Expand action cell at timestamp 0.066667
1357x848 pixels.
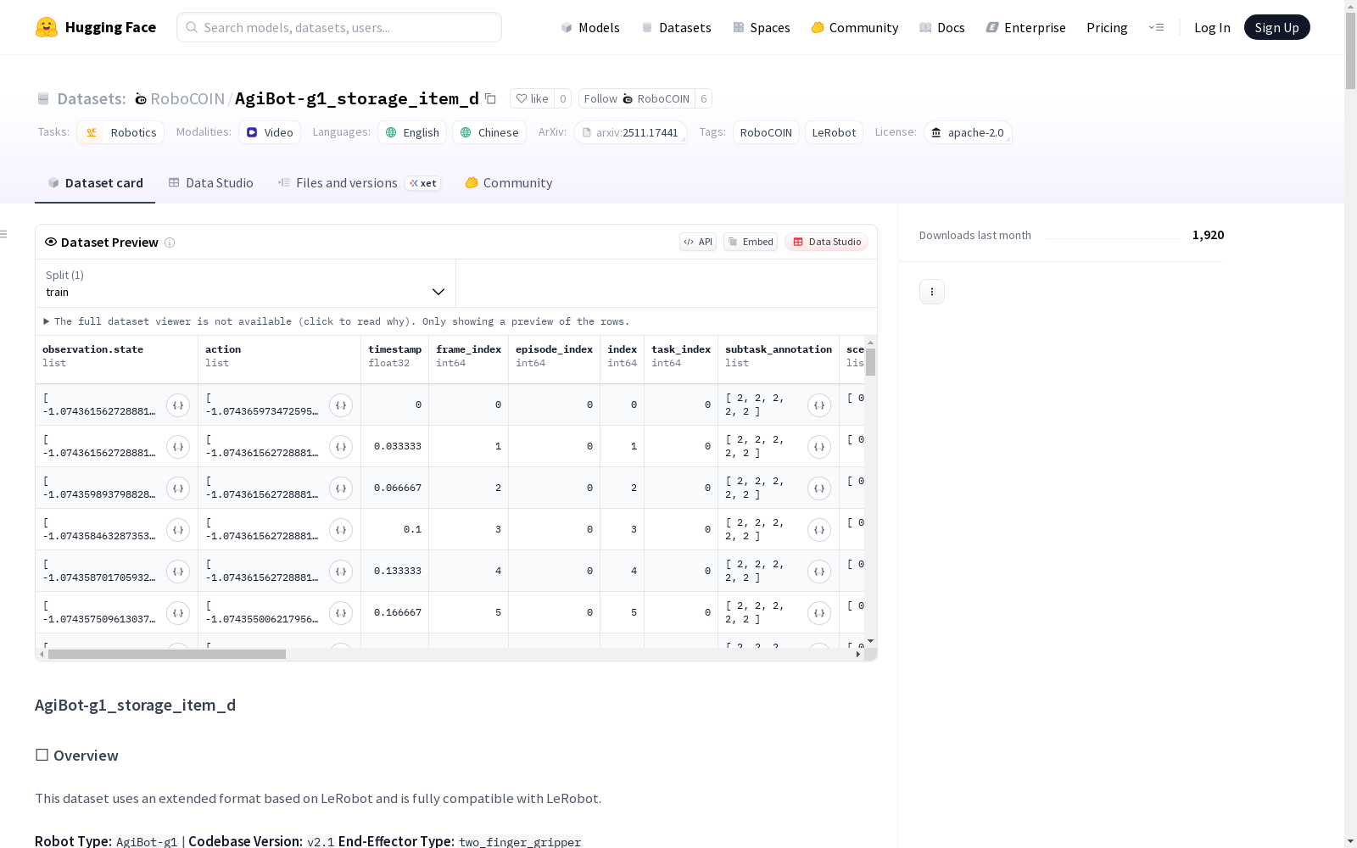point(341,488)
